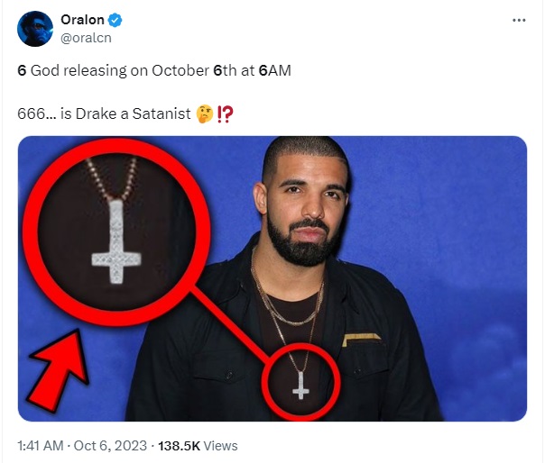Open the three-dot more options menu
The width and height of the screenshot is (545, 463).
pyautogui.click(x=519, y=20)
